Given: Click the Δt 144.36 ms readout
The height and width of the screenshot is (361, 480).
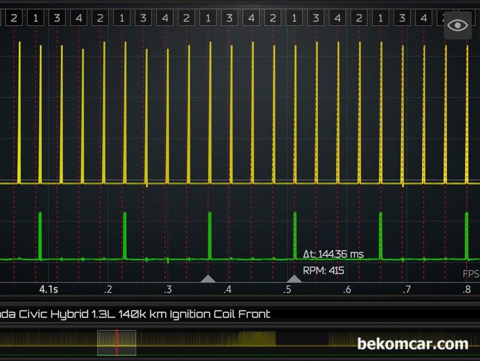Looking at the screenshot, I should 333,255.
